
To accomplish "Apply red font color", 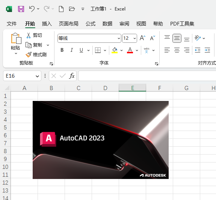I will point(130,50).
